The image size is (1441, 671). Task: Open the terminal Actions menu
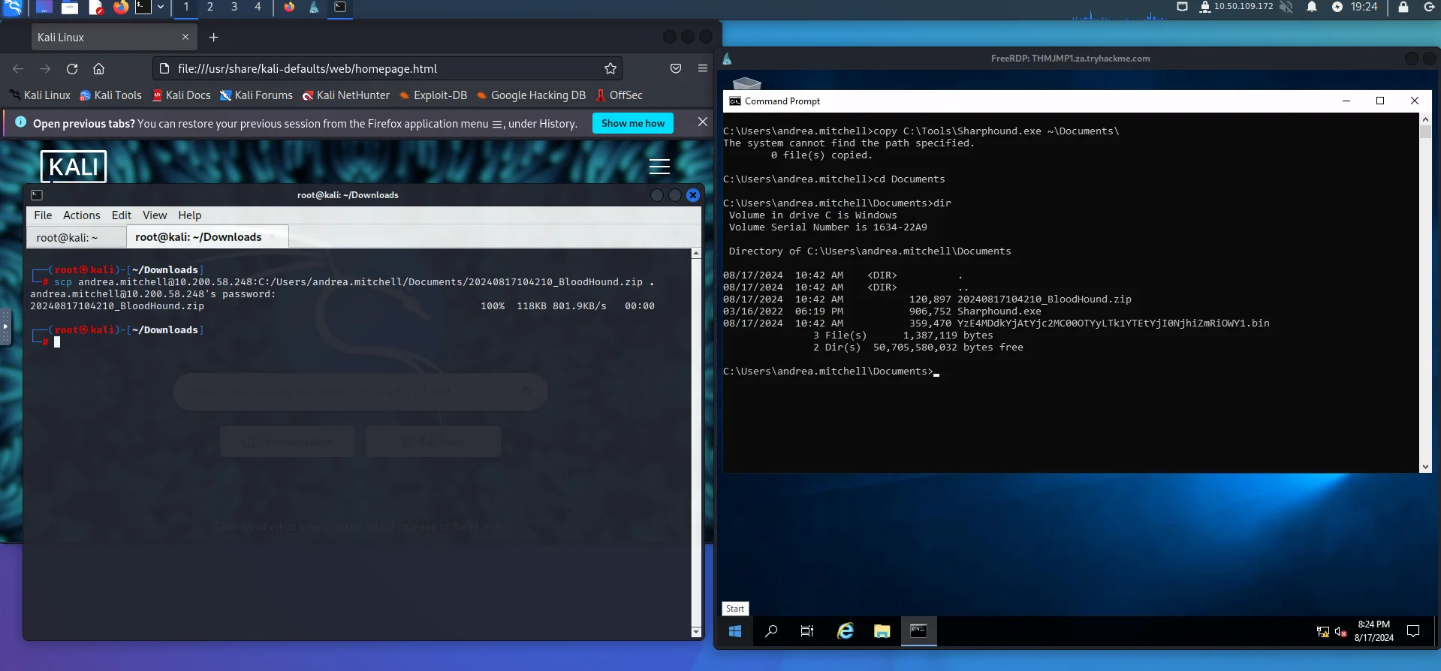point(81,215)
